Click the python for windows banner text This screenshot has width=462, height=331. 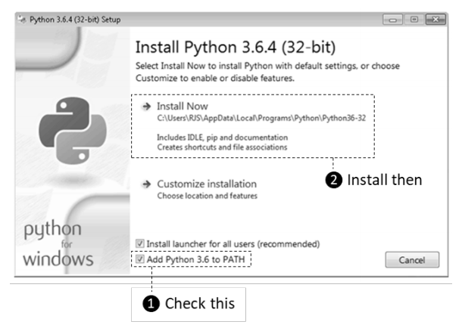[58, 243]
